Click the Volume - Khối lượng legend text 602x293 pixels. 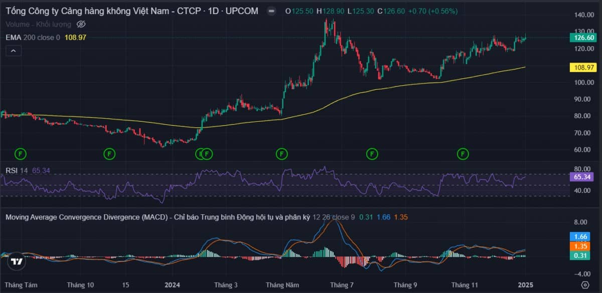pyautogui.click(x=39, y=24)
